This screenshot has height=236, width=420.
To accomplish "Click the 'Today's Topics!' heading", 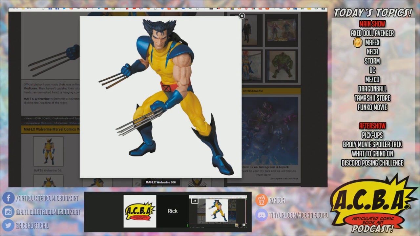I will tap(372, 13).
